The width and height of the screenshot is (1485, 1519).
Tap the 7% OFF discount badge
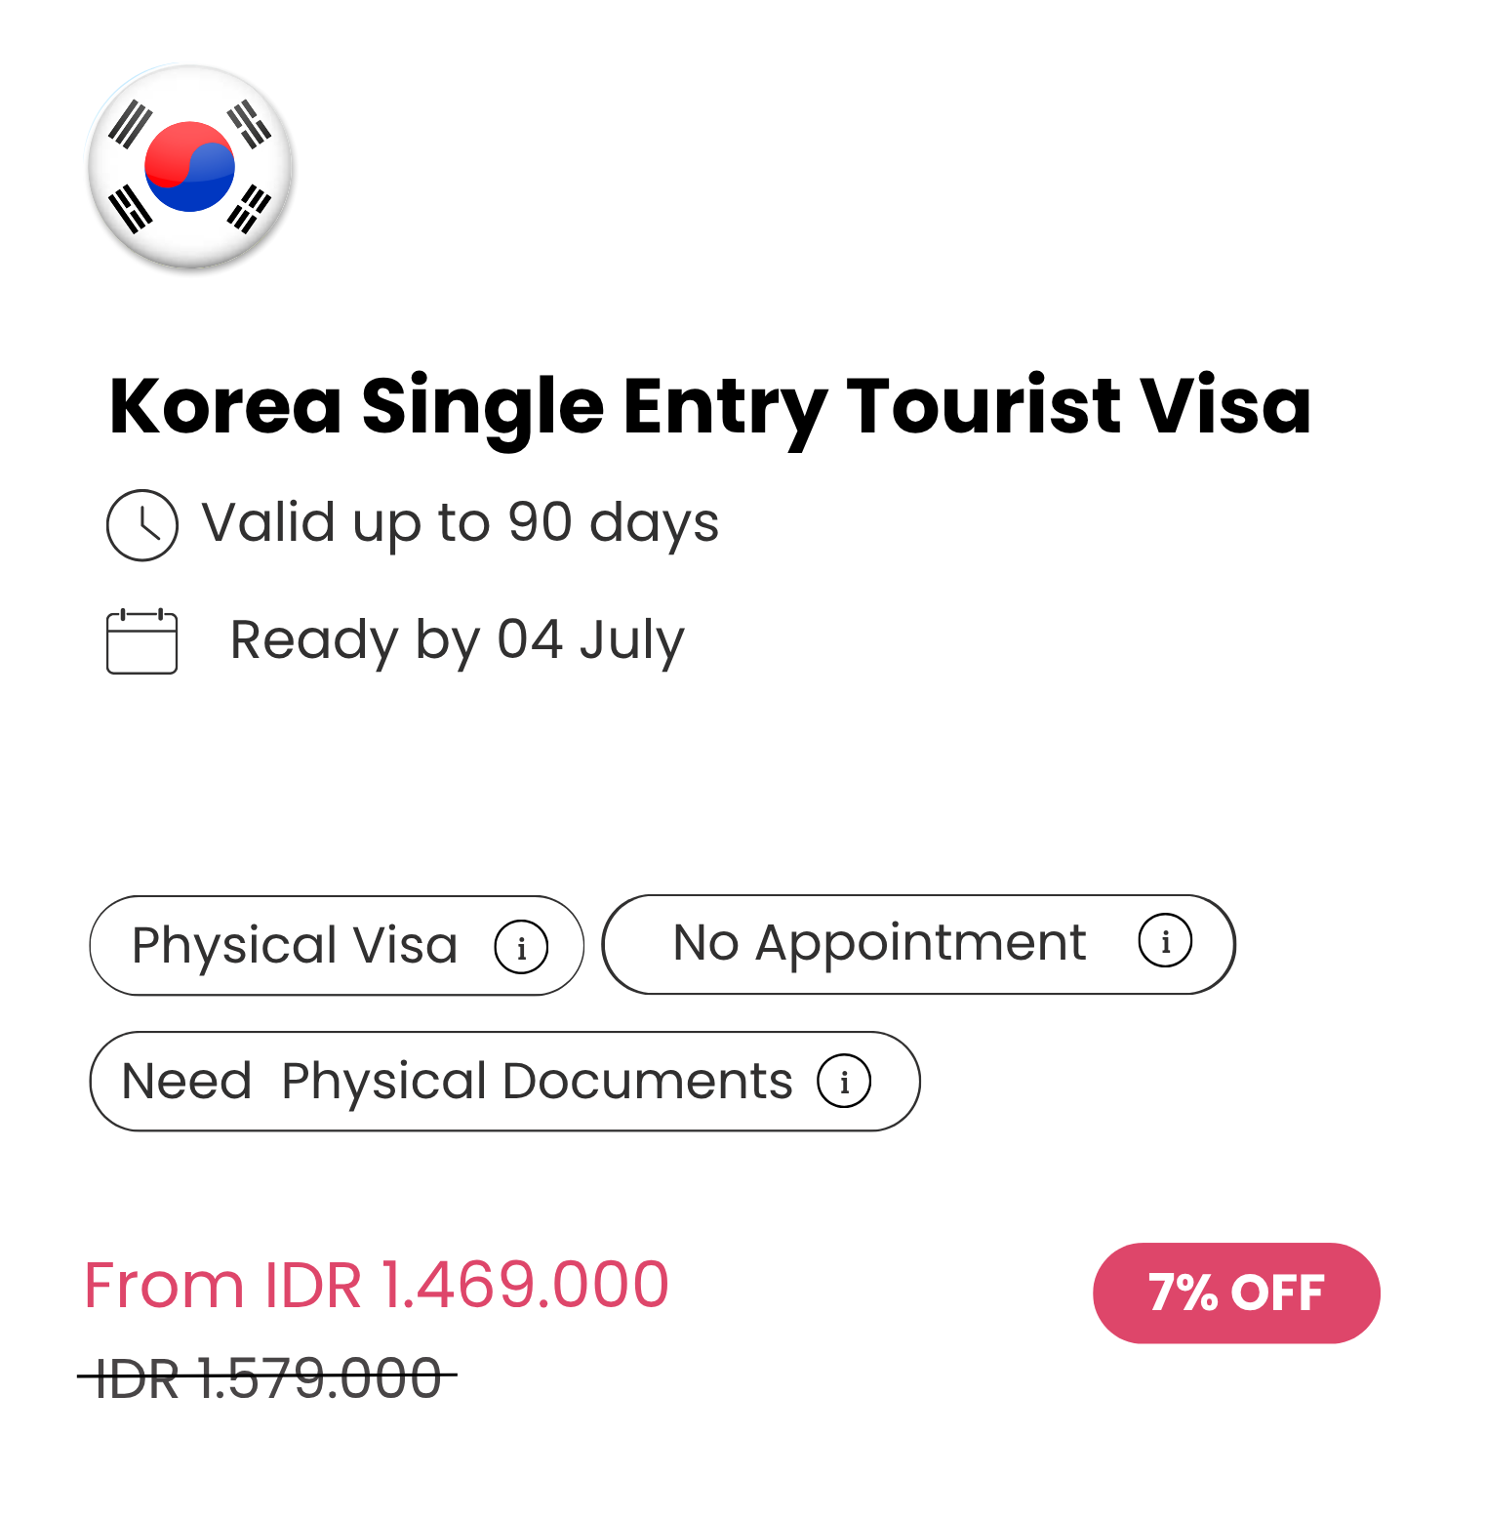[x=1236, y=1293]
